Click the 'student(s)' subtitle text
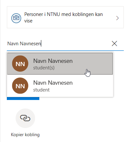 [44, 68]
